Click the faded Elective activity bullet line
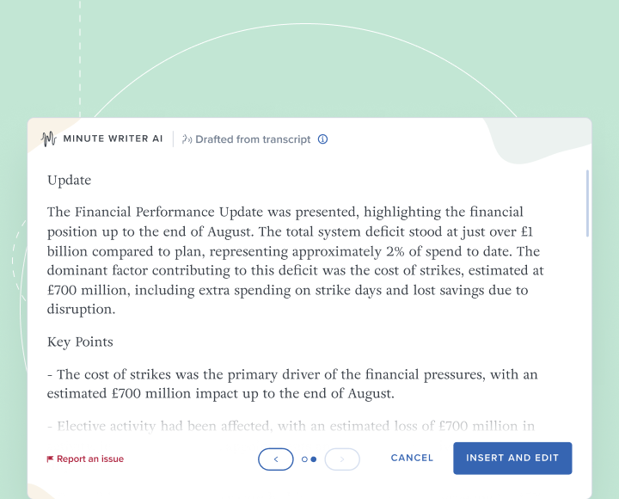Image resolution: width=619 pixels, height=499 pixels. 291,427
